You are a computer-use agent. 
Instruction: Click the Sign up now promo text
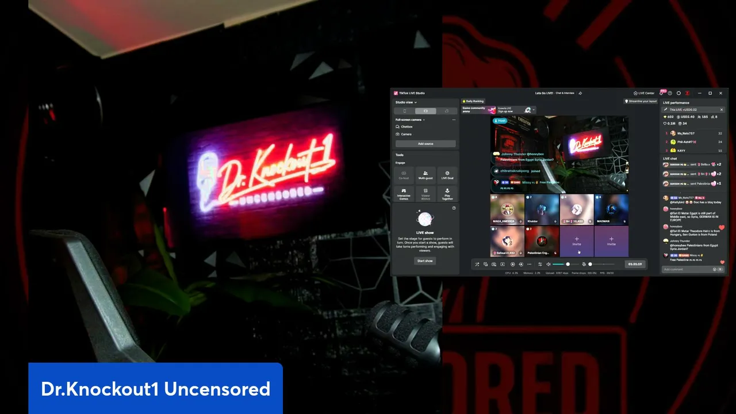[x=505, y=111]
